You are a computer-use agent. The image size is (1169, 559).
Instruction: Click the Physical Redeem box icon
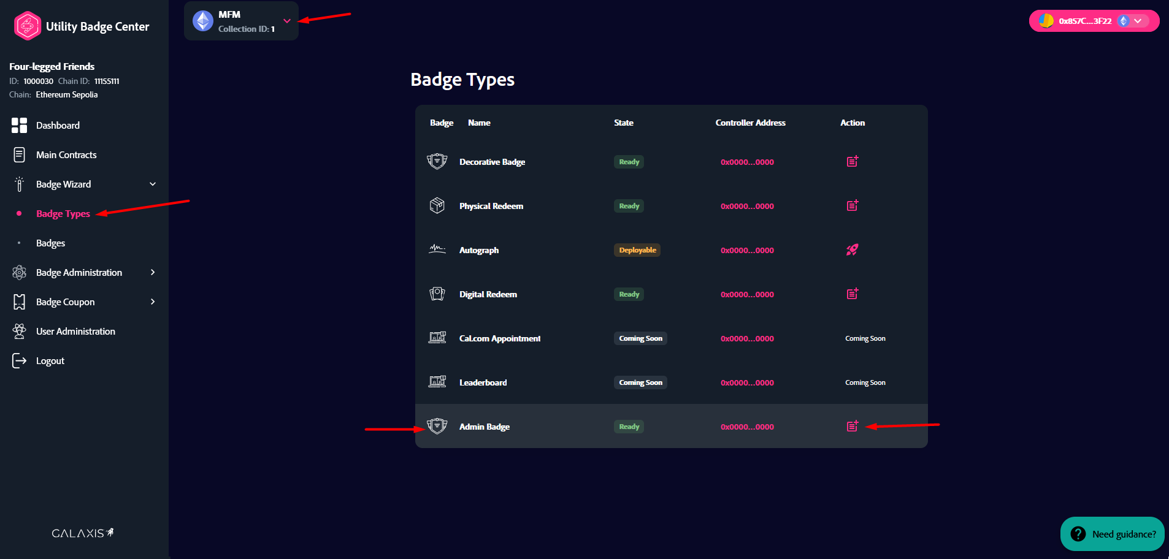point(437,205)
